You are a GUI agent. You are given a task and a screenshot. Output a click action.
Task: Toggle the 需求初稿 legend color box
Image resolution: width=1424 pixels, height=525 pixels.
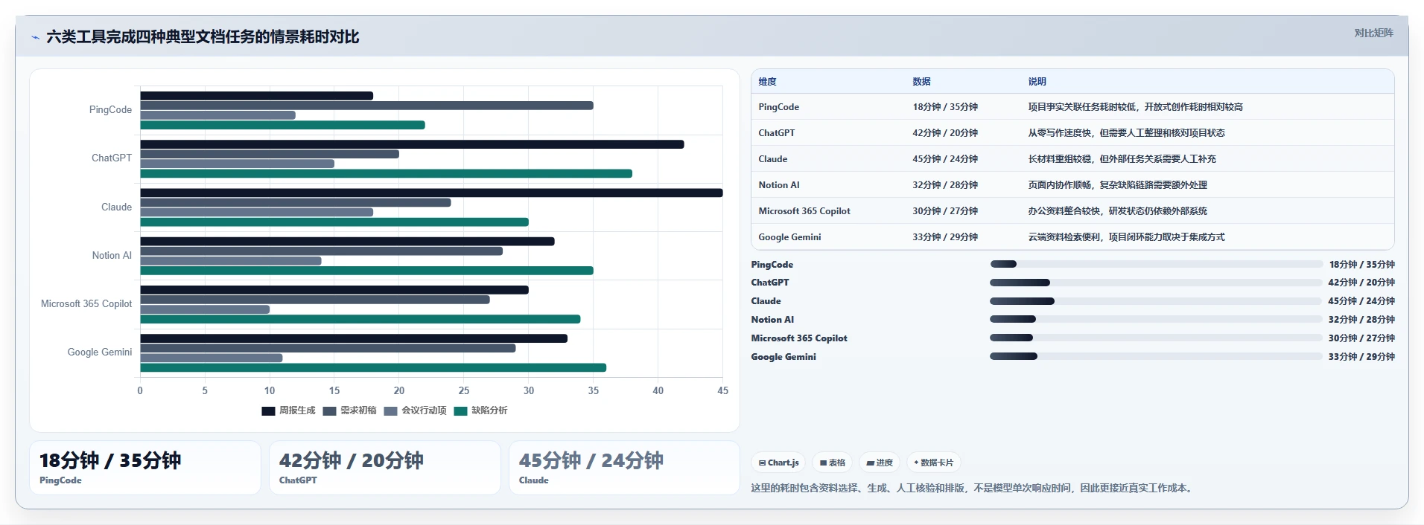[330, 411]
